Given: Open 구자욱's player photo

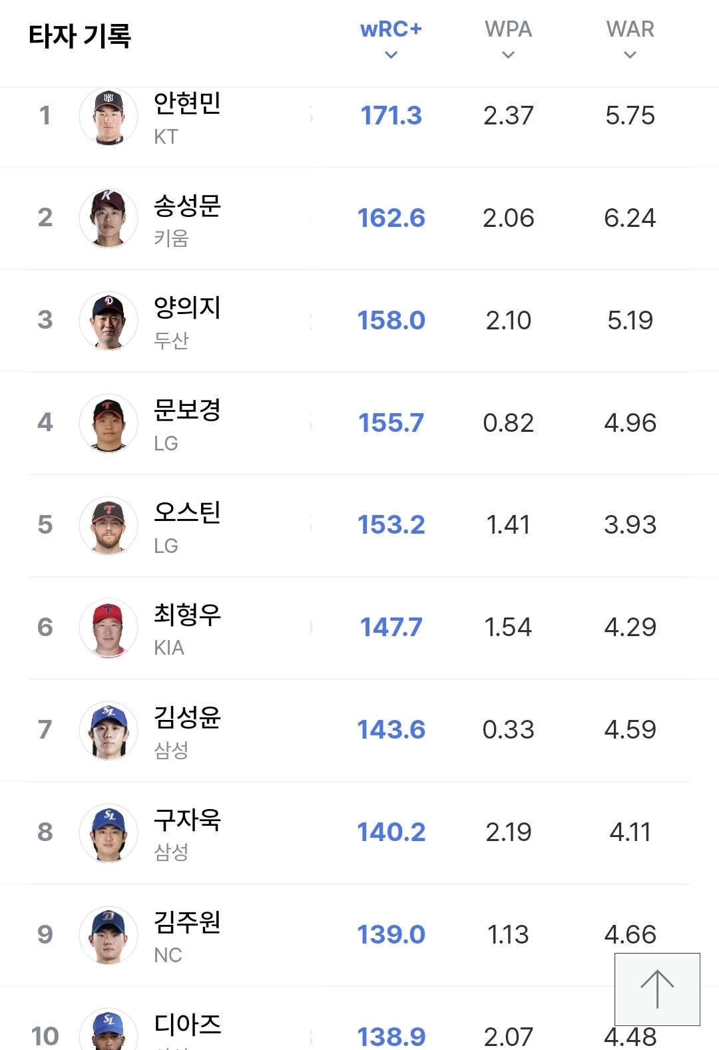Looking at the screenshot, I should [109, 832].
